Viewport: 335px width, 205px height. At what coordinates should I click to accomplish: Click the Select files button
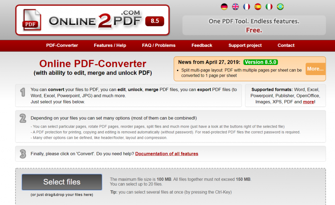point(62,182)
